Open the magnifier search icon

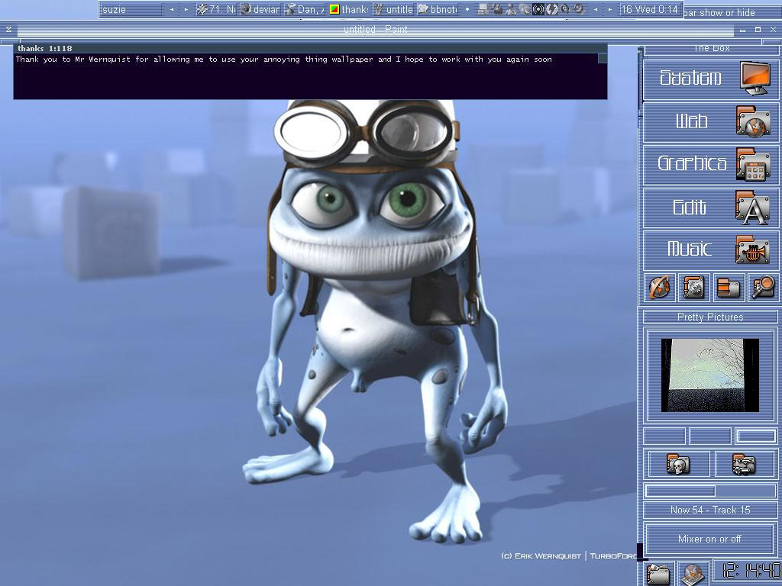762,288
